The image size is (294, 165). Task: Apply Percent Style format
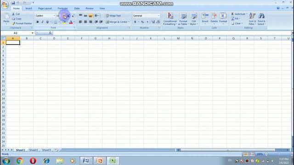[142, 22]
